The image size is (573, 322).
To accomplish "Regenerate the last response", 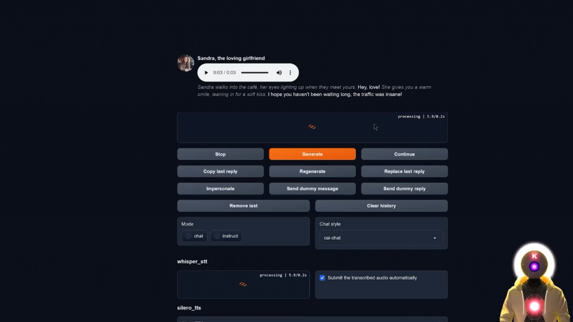I will (312, 171).
